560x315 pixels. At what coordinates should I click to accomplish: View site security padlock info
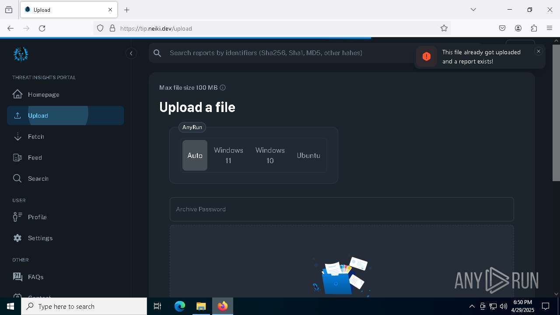(112, 28)
